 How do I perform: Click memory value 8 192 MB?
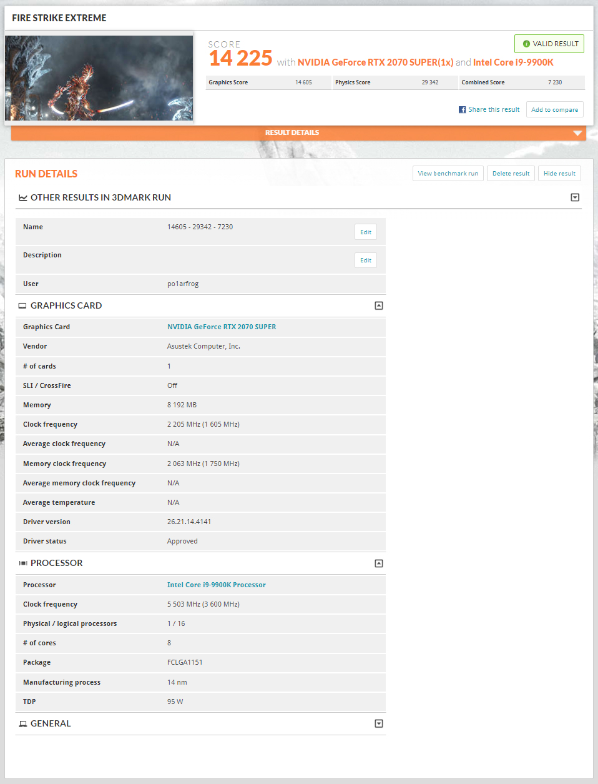(182, 405)
